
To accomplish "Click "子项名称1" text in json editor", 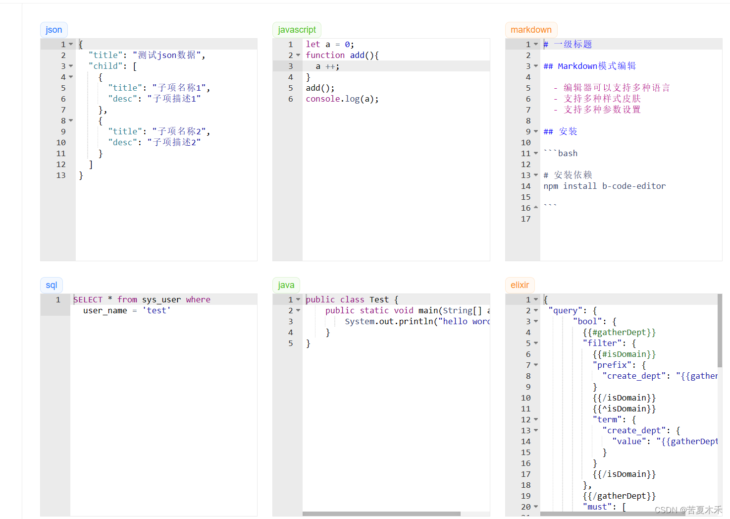I will point(181,88).
